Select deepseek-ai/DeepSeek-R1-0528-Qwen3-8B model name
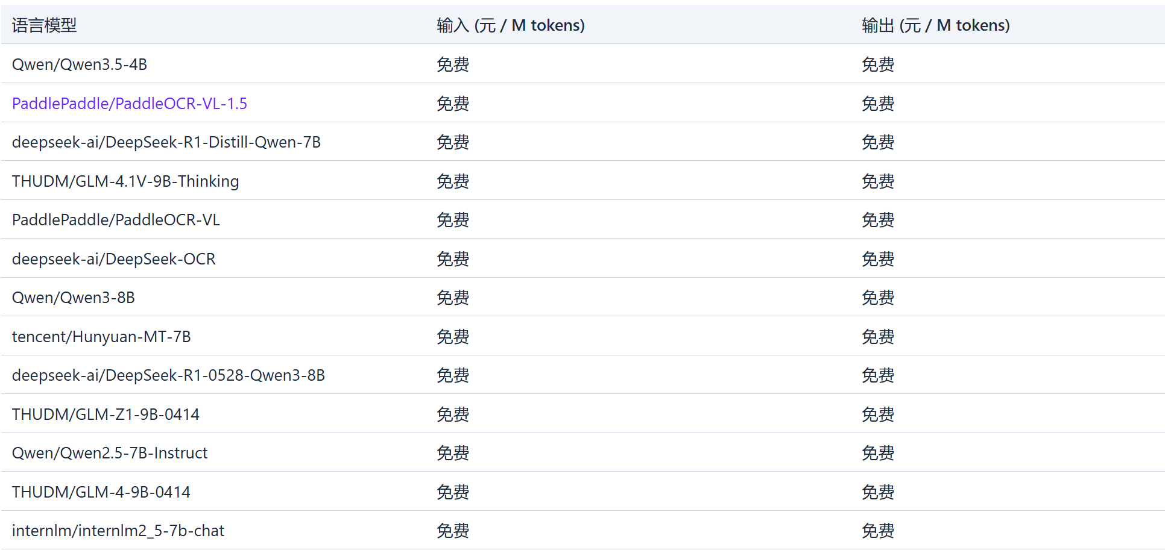 [168, 375]
